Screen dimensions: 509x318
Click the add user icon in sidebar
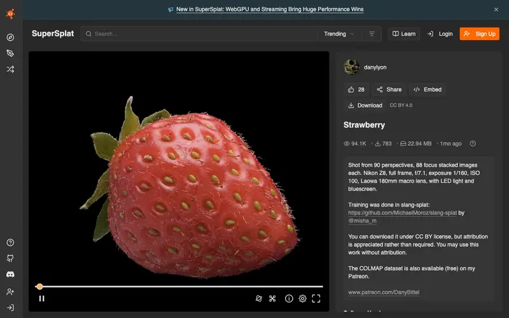pyautogui.click(x=10, y=292)
